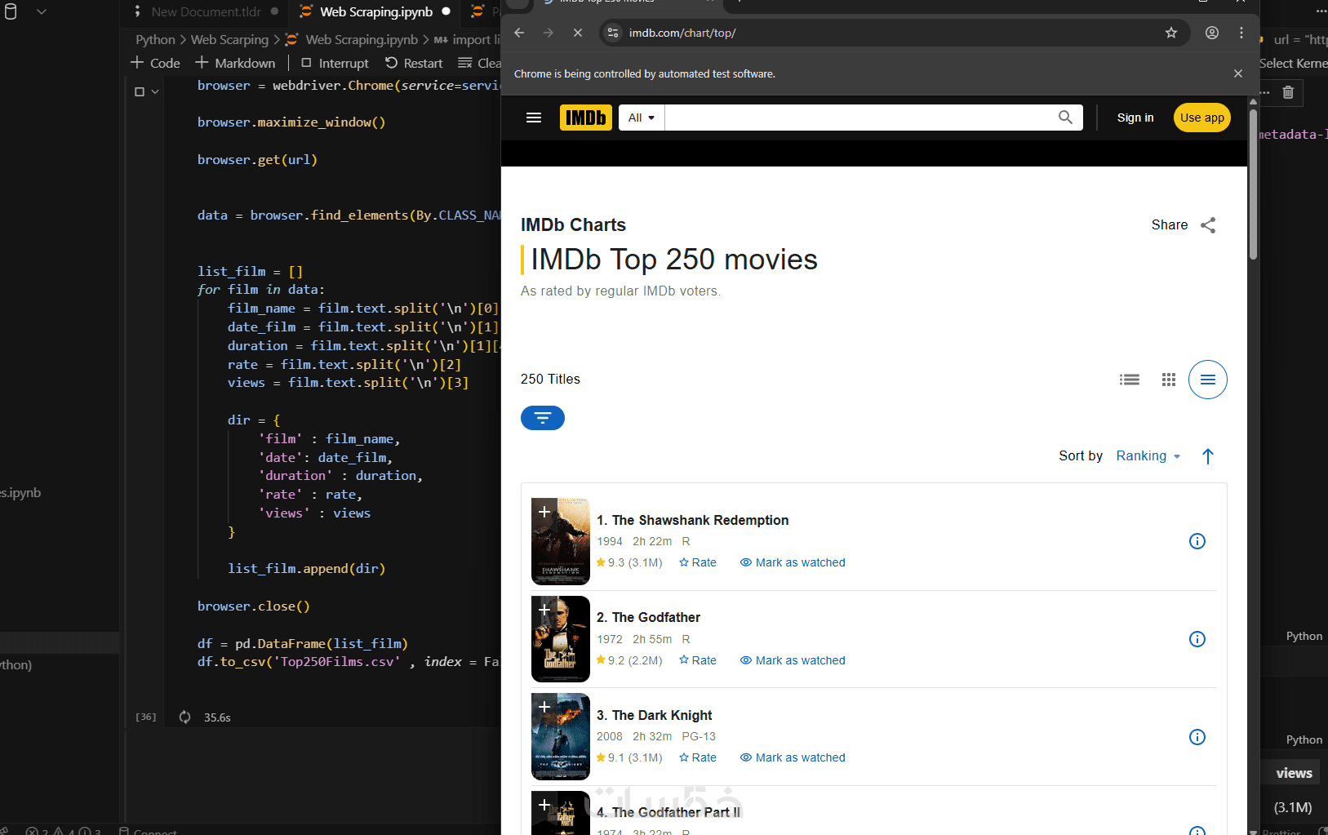Delete the cell with the trash icon
This screenshot has width=1328, height=835.
coord(1288,92)
